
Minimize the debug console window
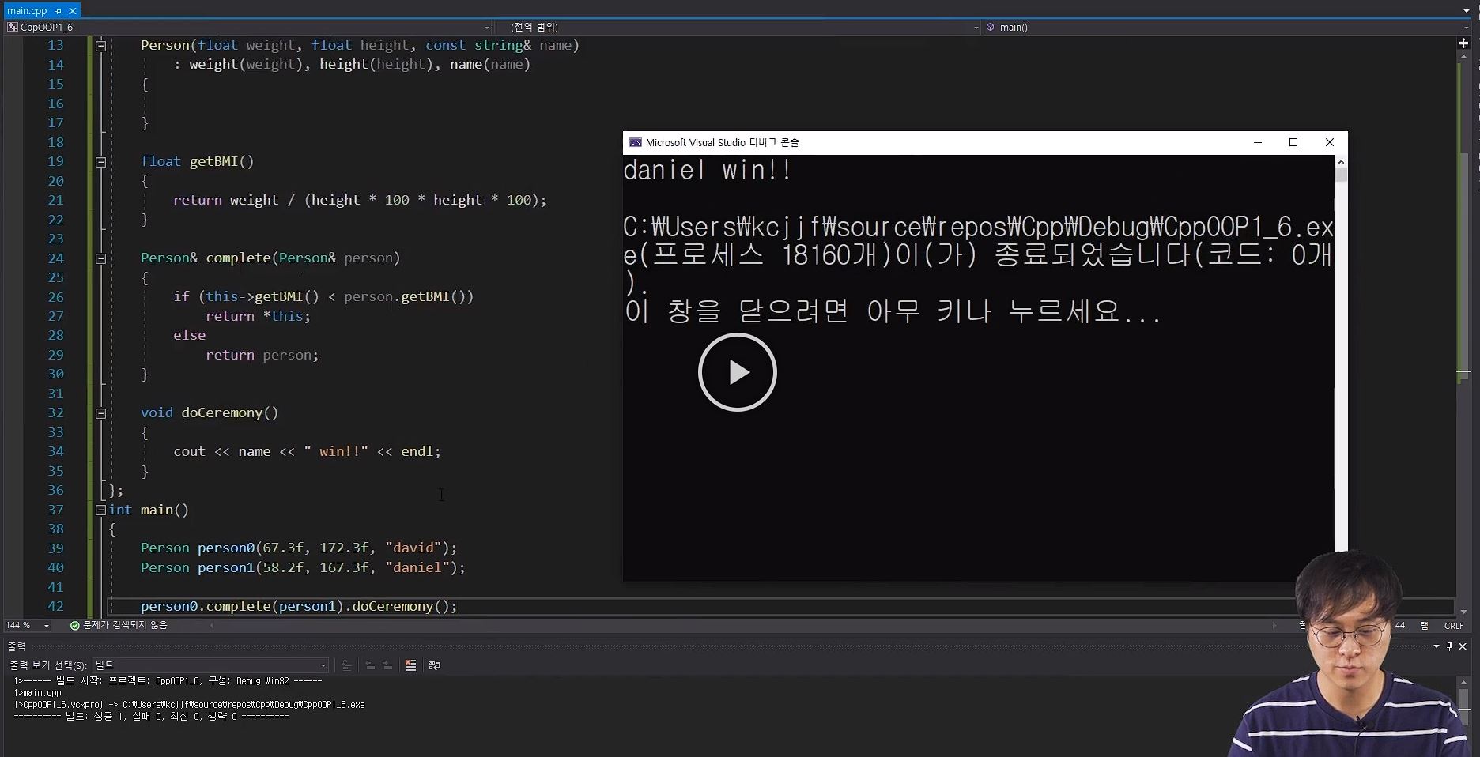coord(1258,143)
